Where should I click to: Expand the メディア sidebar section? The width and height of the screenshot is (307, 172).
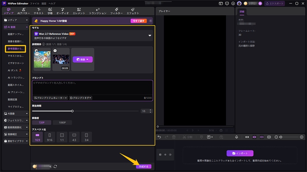click(x=16, y=20)
